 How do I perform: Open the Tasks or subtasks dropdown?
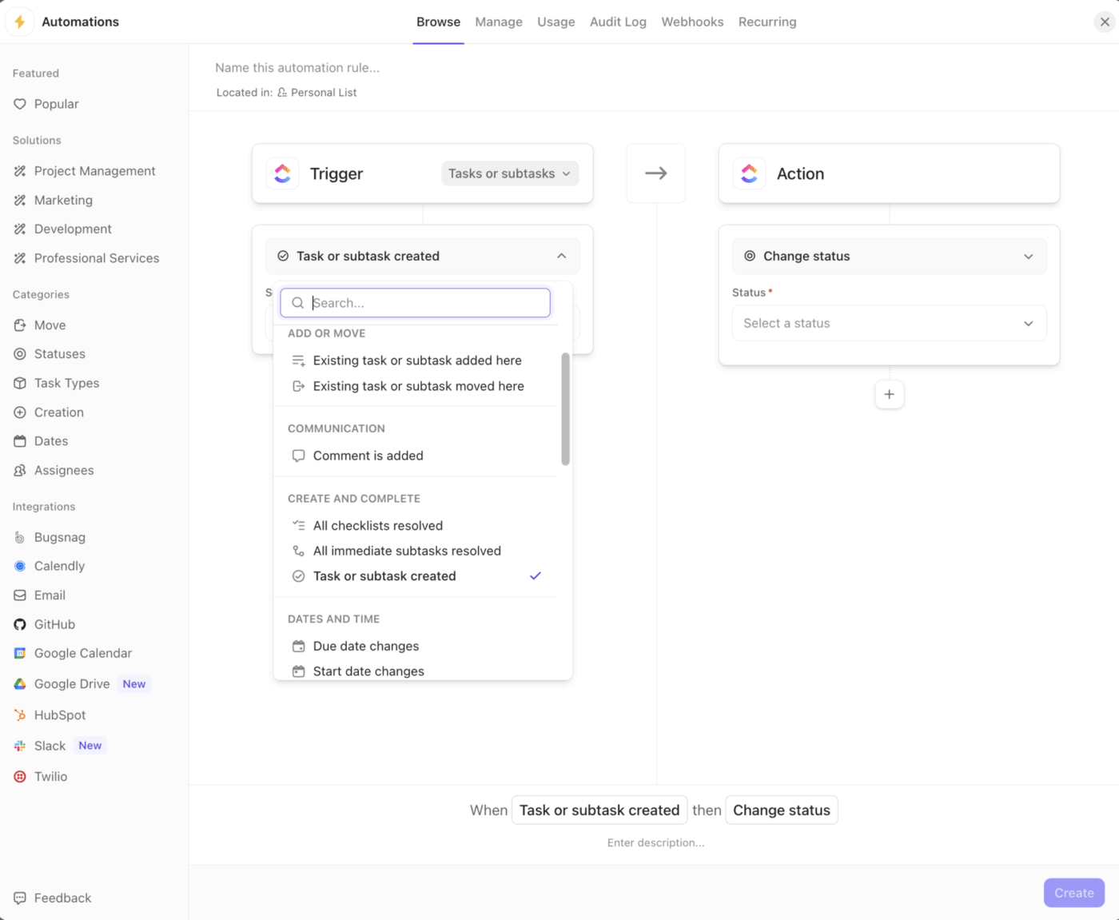point(509,173)
